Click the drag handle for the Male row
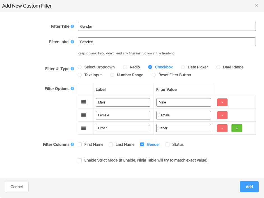 click(83, 102)
